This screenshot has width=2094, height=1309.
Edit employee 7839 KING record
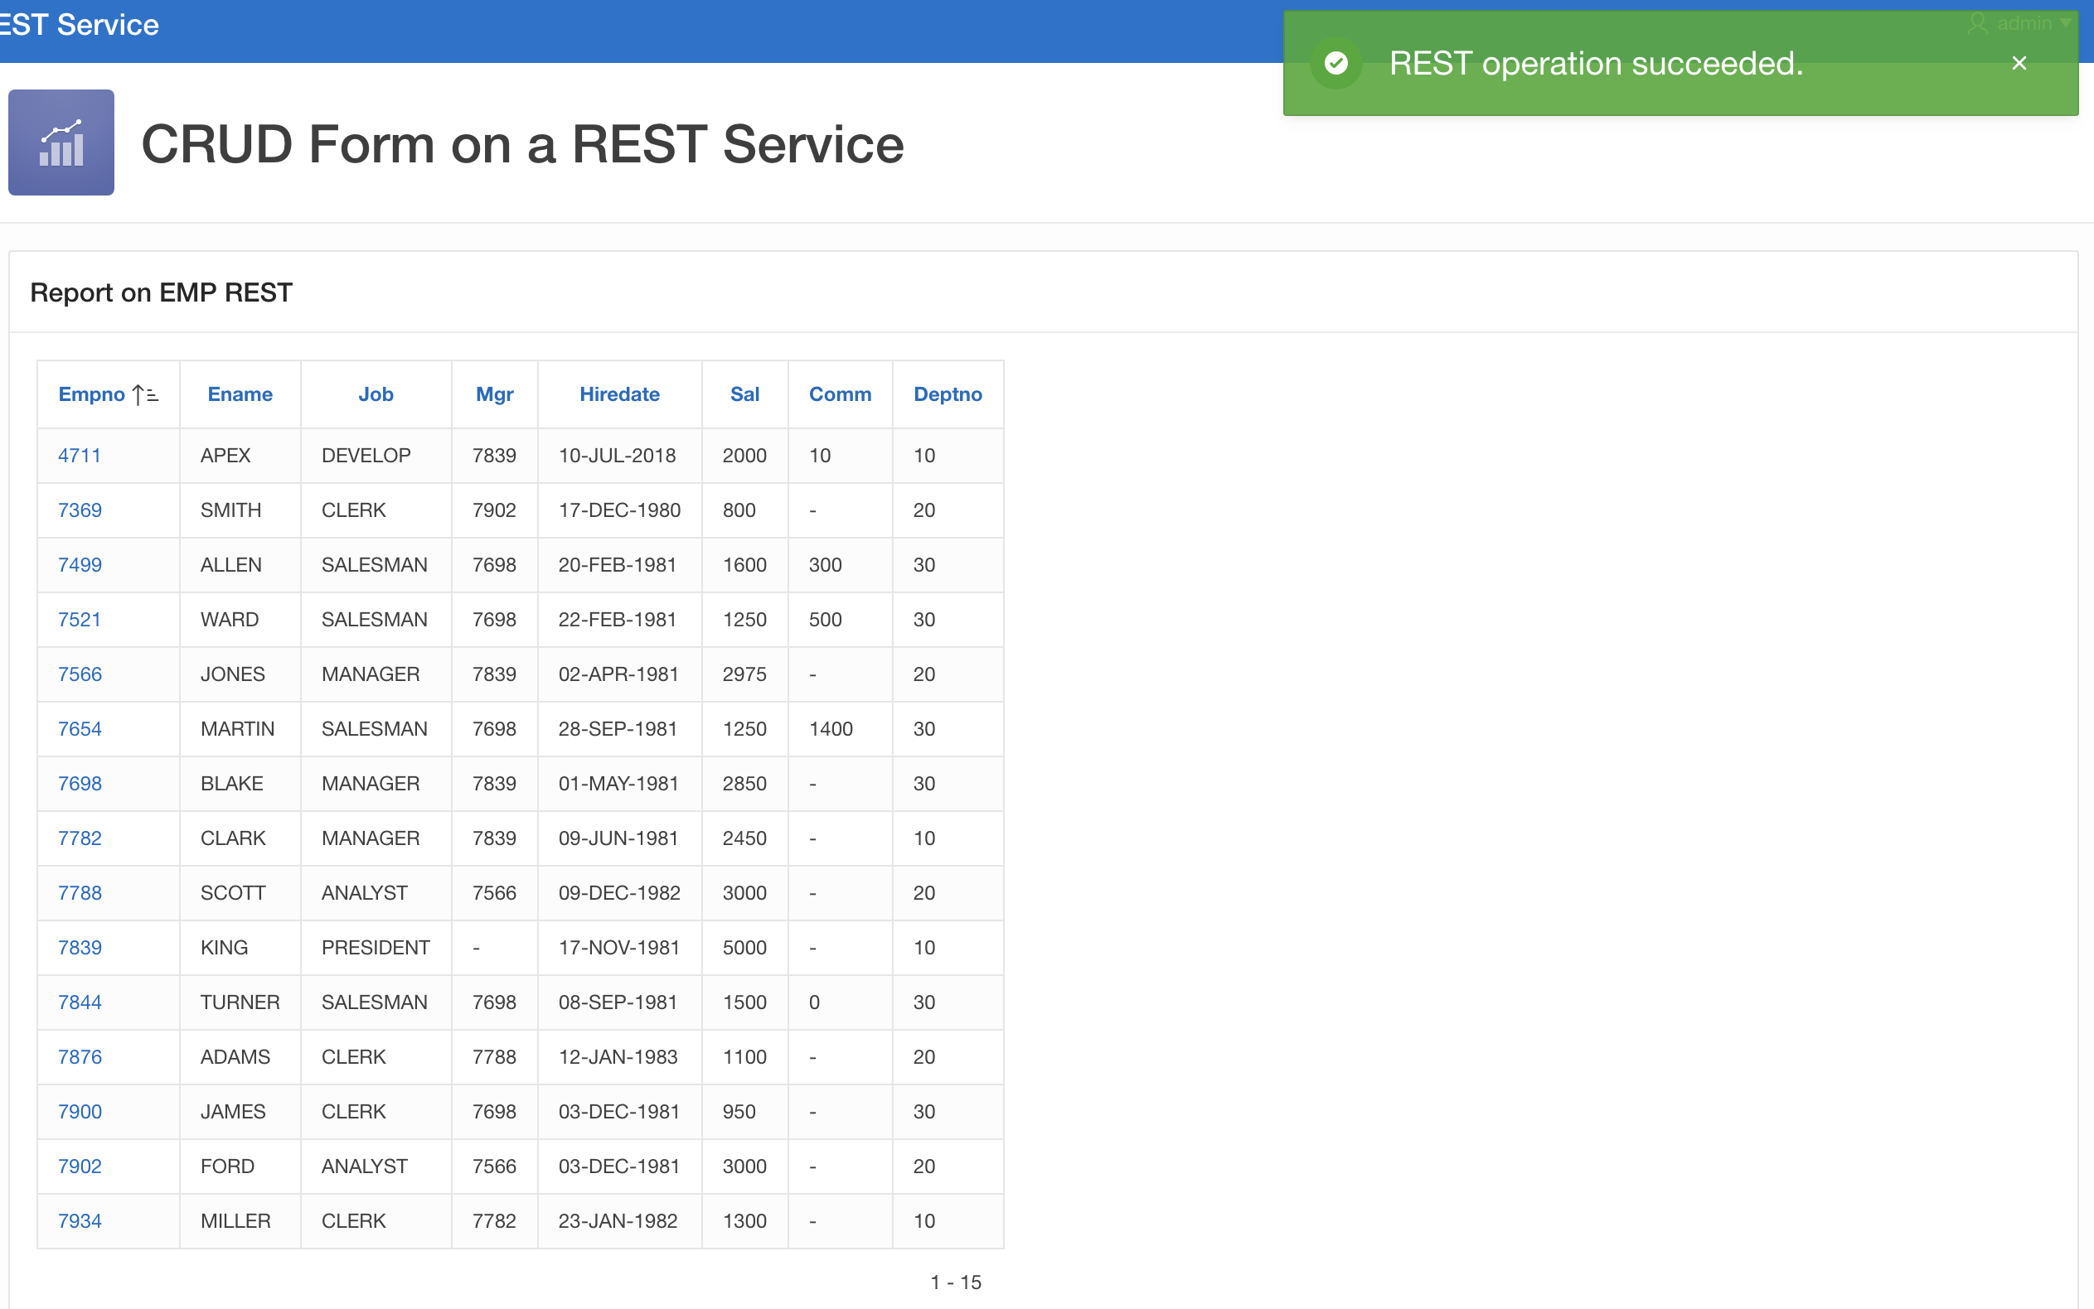point(79,947)
